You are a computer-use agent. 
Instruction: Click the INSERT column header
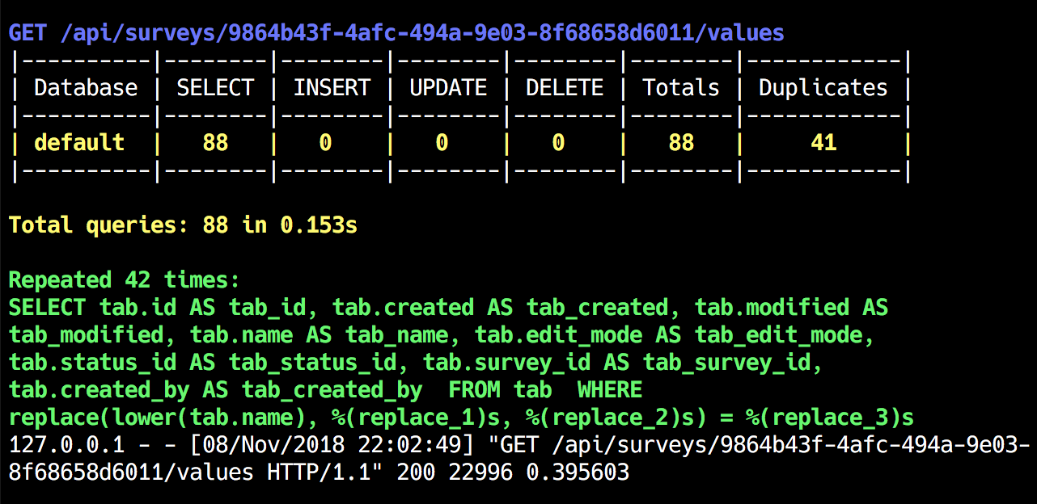[331, 87]
